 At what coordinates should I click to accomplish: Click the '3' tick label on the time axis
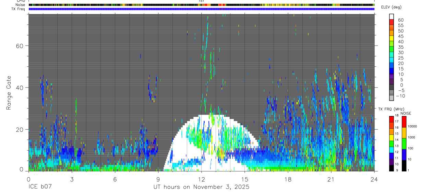click(x=72, y=179)
